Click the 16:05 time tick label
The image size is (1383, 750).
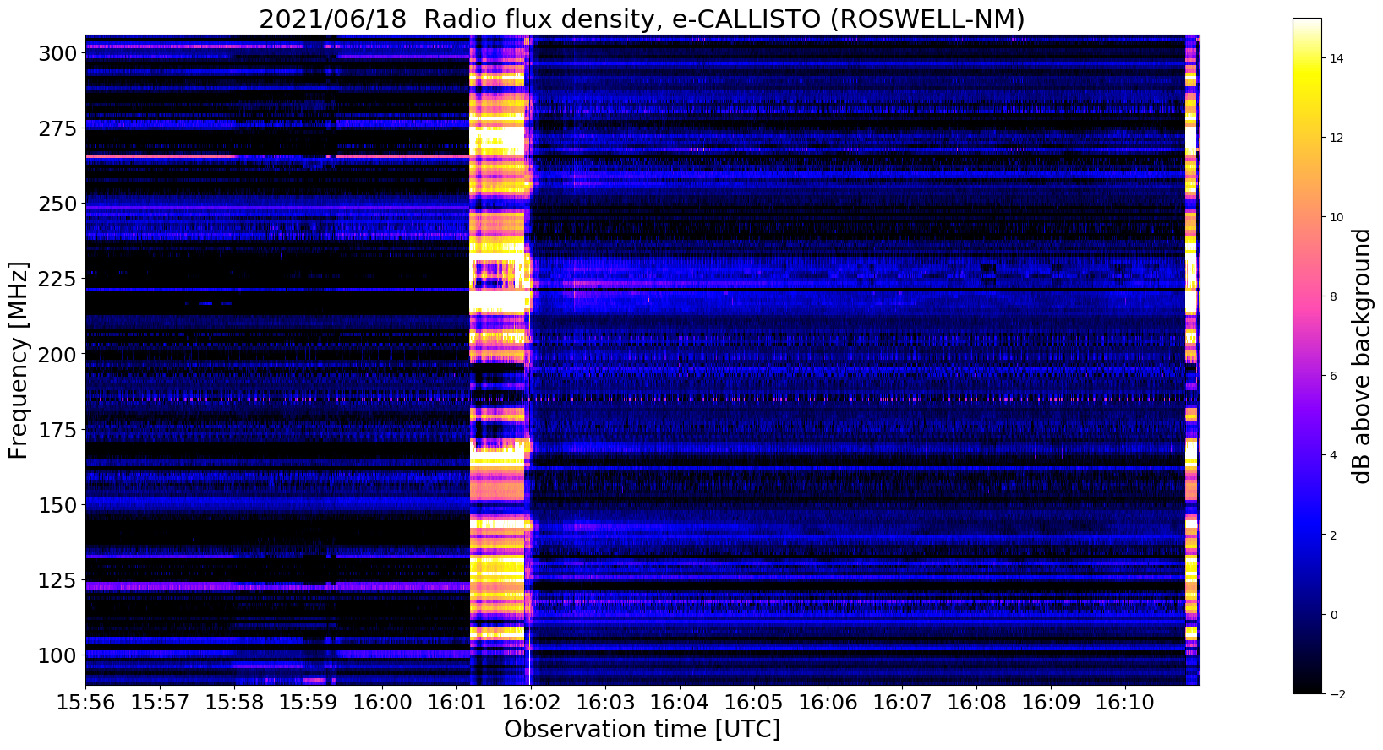click(x=753, y=703)
